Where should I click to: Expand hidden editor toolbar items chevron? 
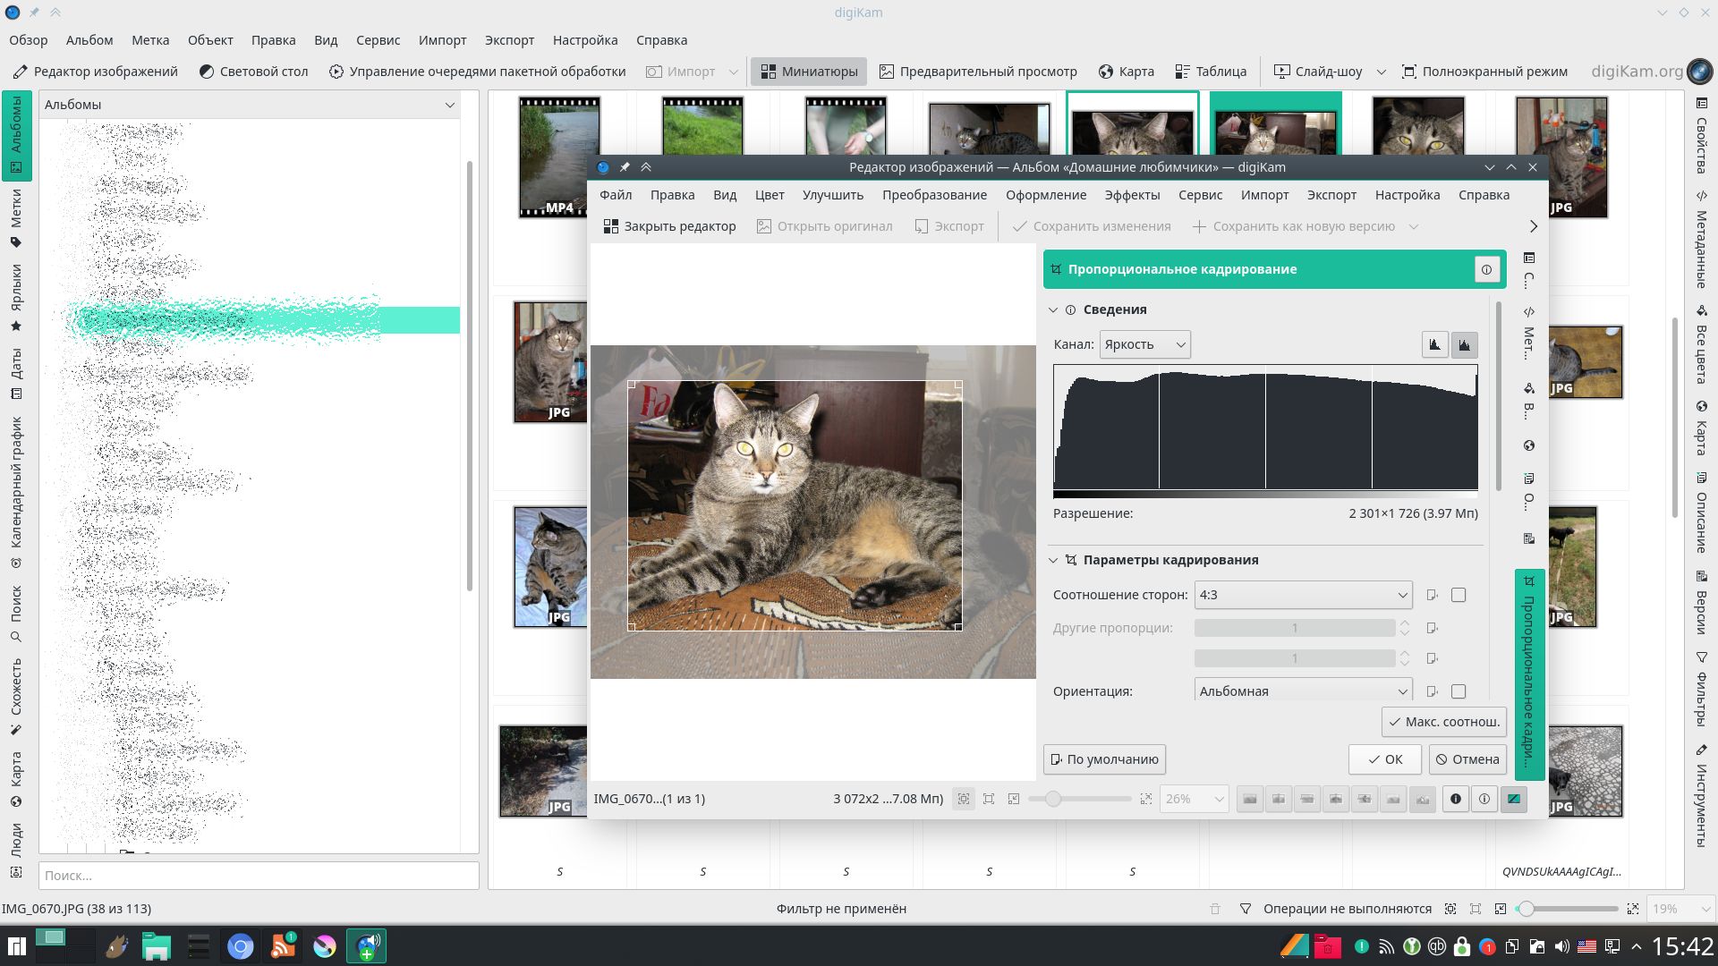coord(1533,226)
